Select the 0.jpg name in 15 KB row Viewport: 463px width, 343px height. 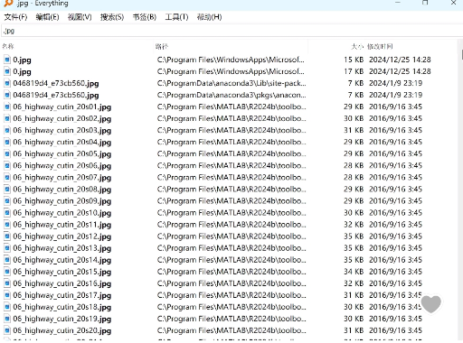point(22,60)
